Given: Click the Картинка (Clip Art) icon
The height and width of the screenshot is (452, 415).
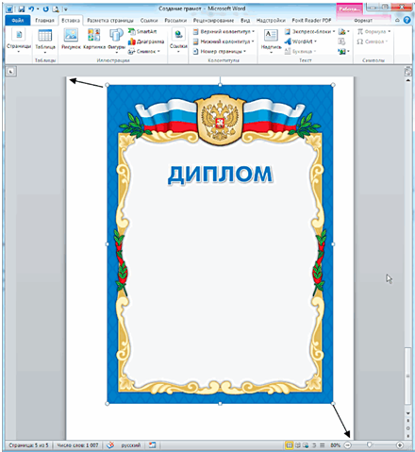Looking at the screenshot, I should pyautogui.click(x=94, y=39).
